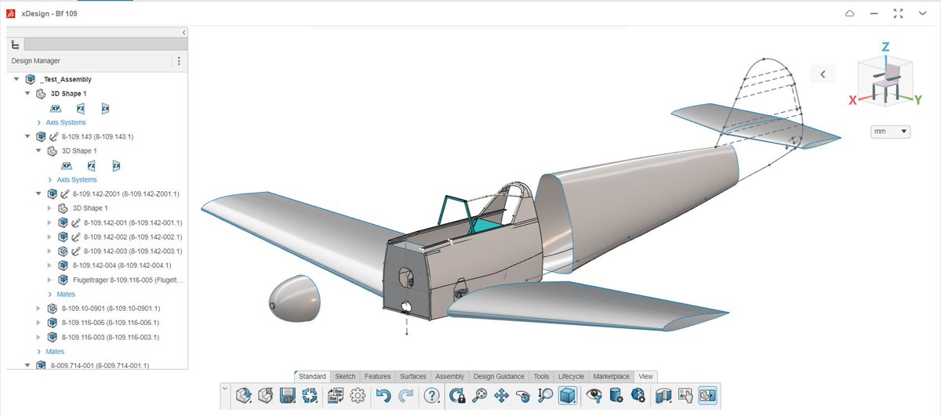Open the settings gear in toolbar

(358, 396)
